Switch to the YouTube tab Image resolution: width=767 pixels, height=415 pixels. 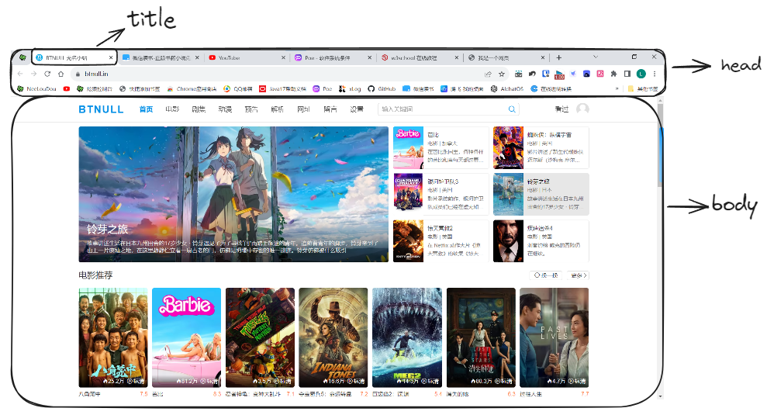pos(228,58)
